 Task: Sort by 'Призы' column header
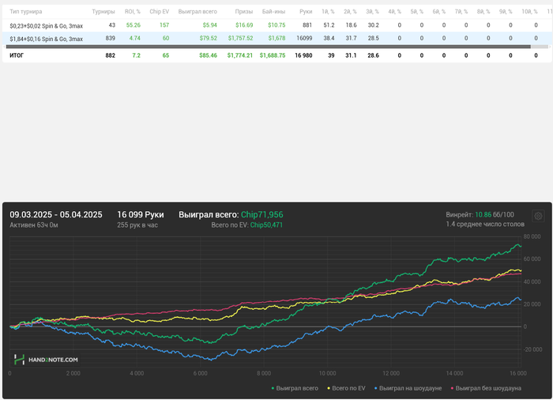pyautogui.click(x=243, y=12)
